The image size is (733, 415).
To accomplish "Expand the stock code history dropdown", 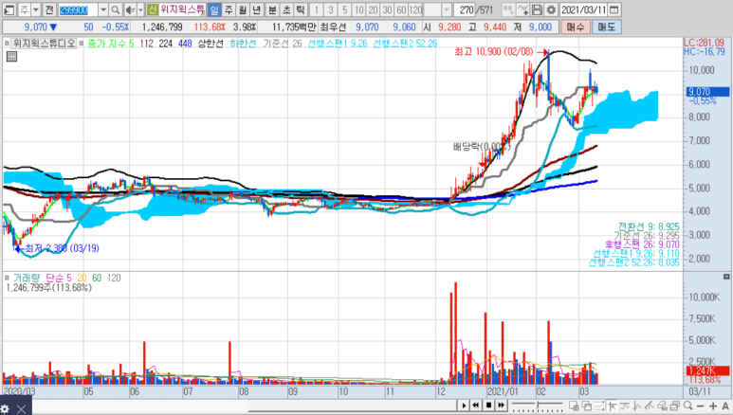I will 103,9.
